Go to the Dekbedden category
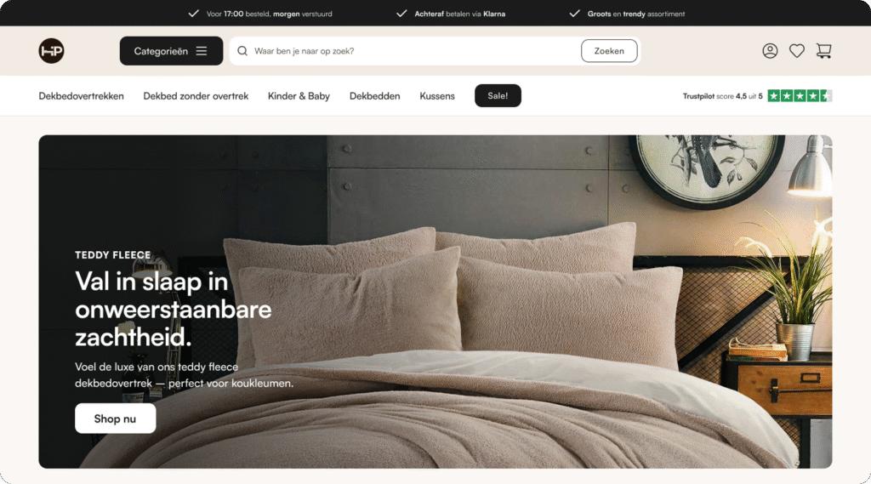 click(374, 95)
